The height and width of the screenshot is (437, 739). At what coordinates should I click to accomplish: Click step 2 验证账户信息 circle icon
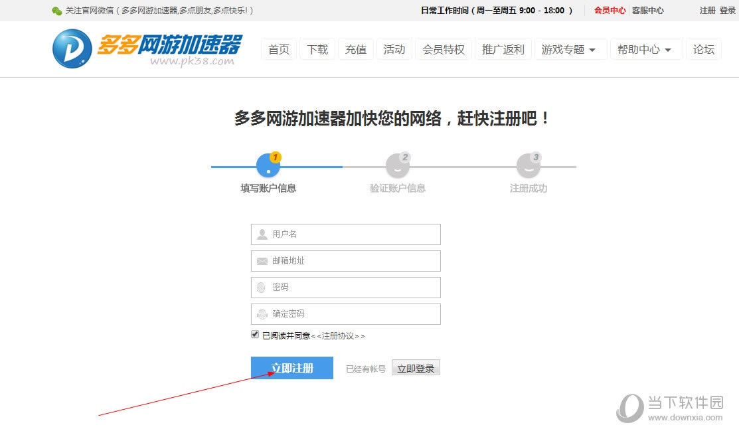(398, 165)
